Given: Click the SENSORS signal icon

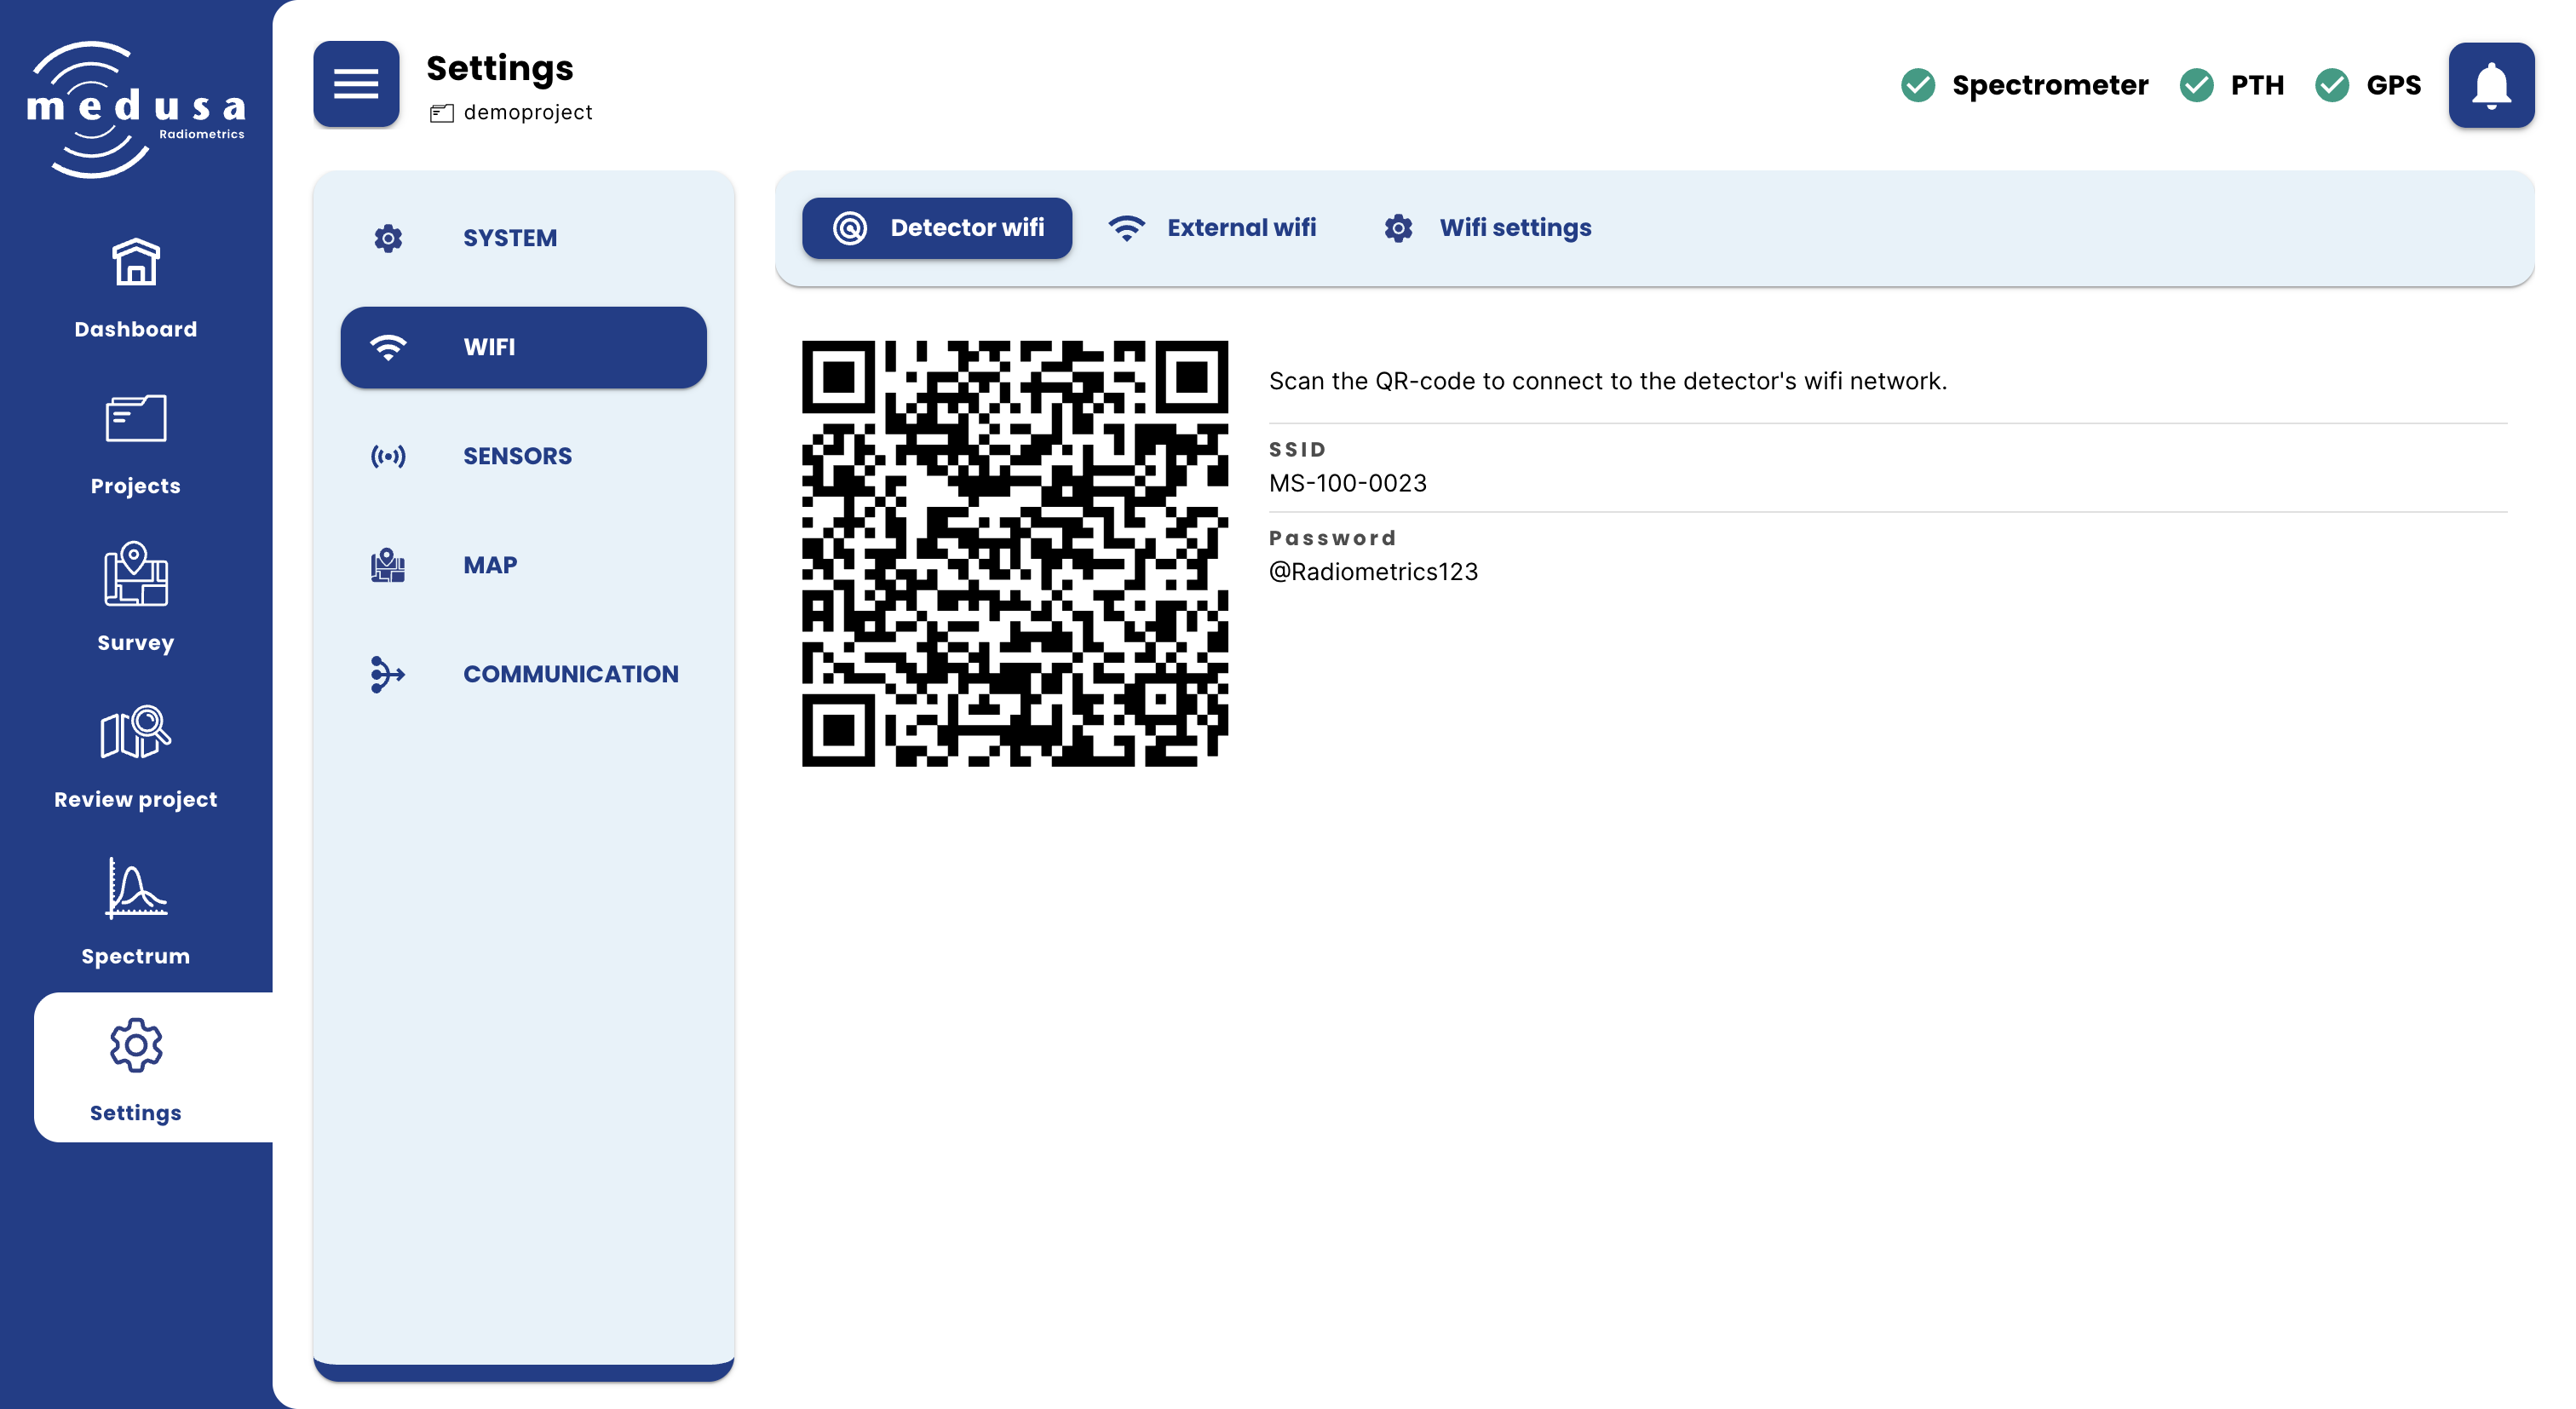Looking at the screenshot, I should (x=388, y=456).
